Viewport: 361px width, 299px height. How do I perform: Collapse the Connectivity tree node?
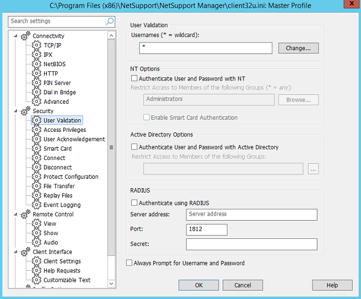[x=15, y=36]
